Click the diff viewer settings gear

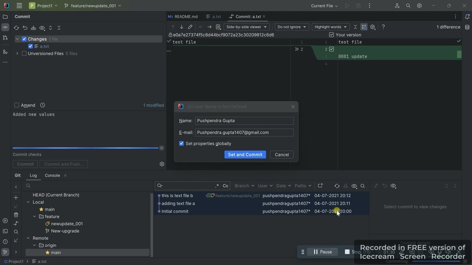coord(372,27)
